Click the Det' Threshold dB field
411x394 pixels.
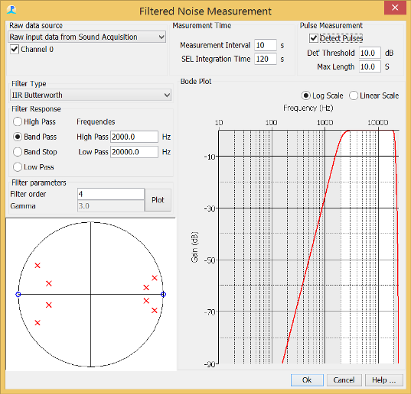click(x=370, y=53)
